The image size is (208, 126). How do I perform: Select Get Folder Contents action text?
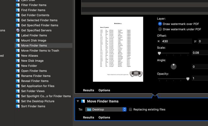(x=35, y=15)
